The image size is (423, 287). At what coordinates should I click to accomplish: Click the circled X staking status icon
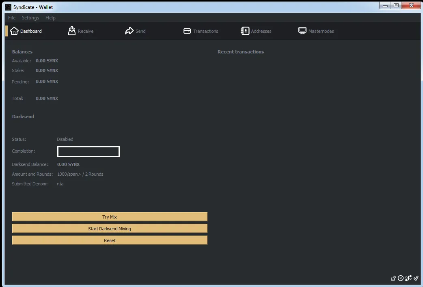(x=401, y=278)
